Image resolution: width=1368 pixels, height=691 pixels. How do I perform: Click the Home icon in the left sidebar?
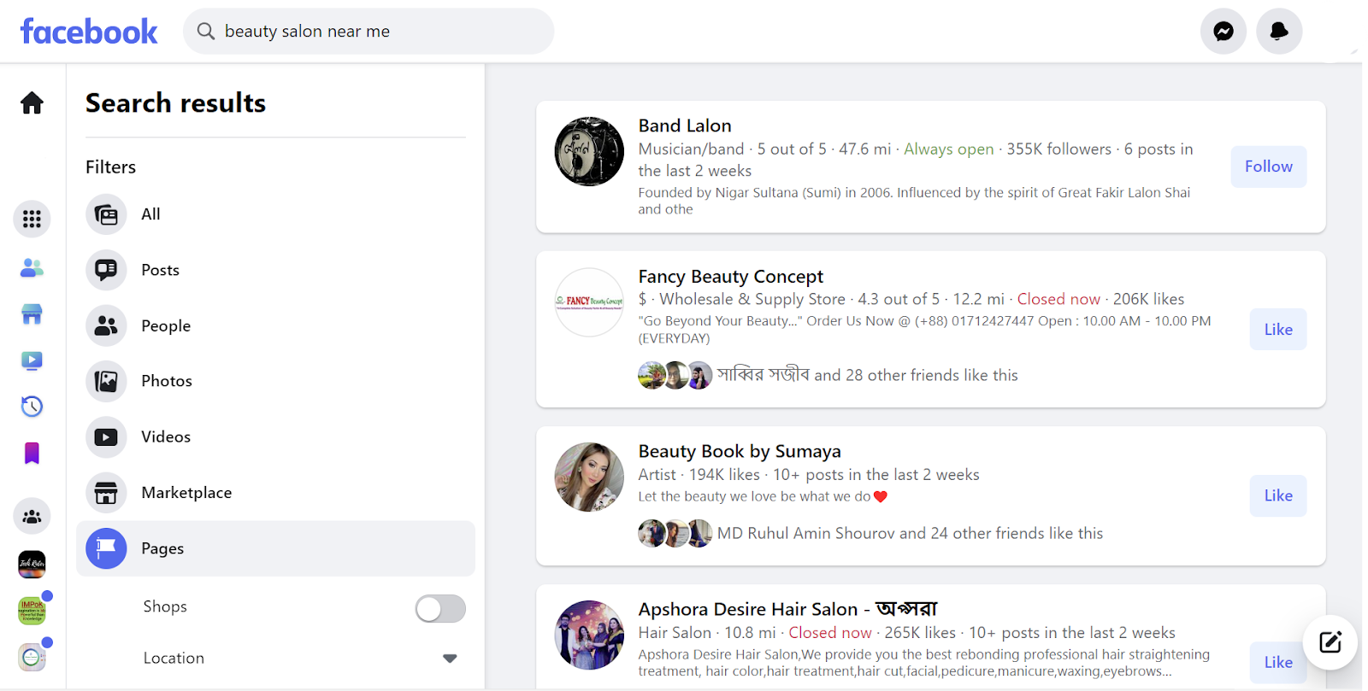tap(32, 102)
